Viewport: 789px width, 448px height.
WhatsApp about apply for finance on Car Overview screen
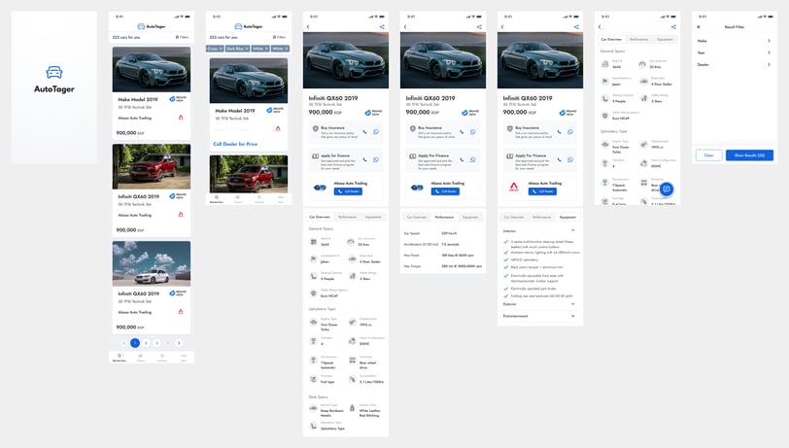click(376, 159)
